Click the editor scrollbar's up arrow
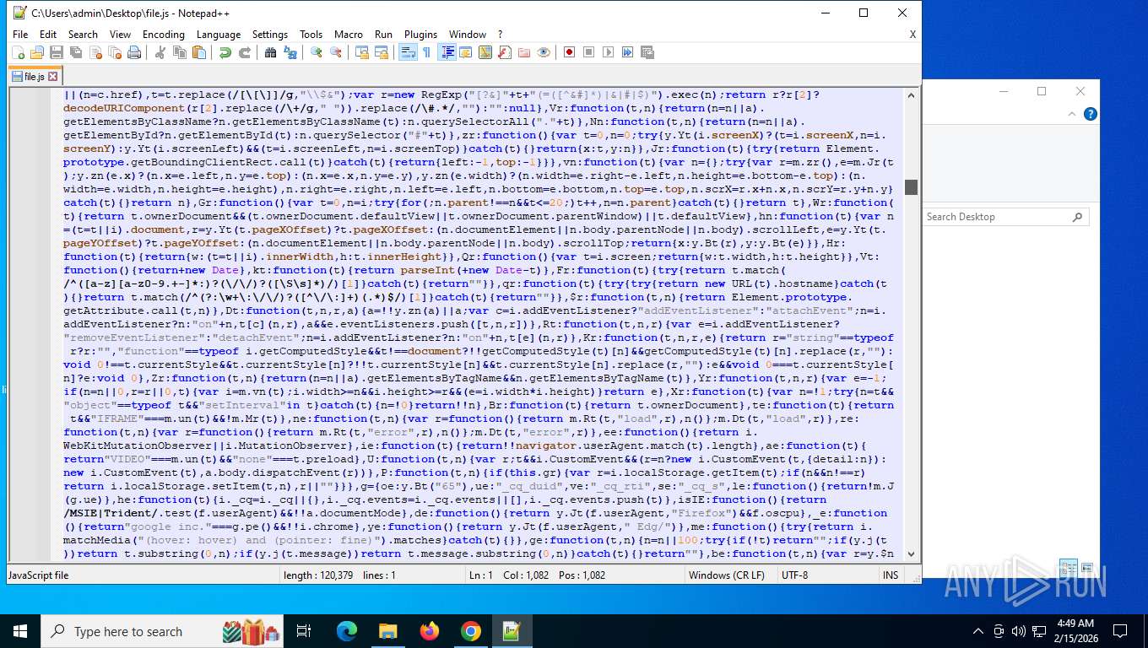Viewport: 1148px width, 648px height. pyautogui.click(x=911, y=95)
